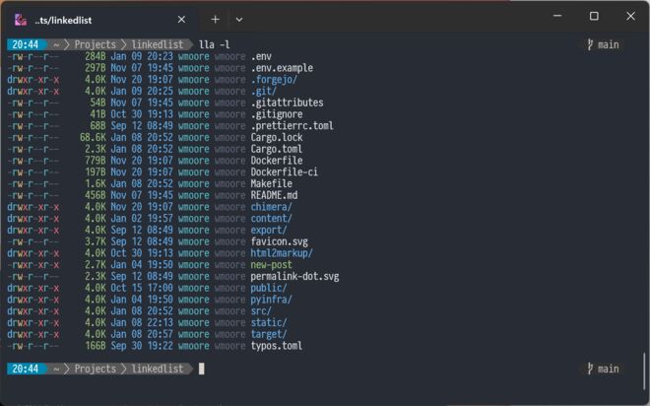Maximize the terminal window

[594, 16]
